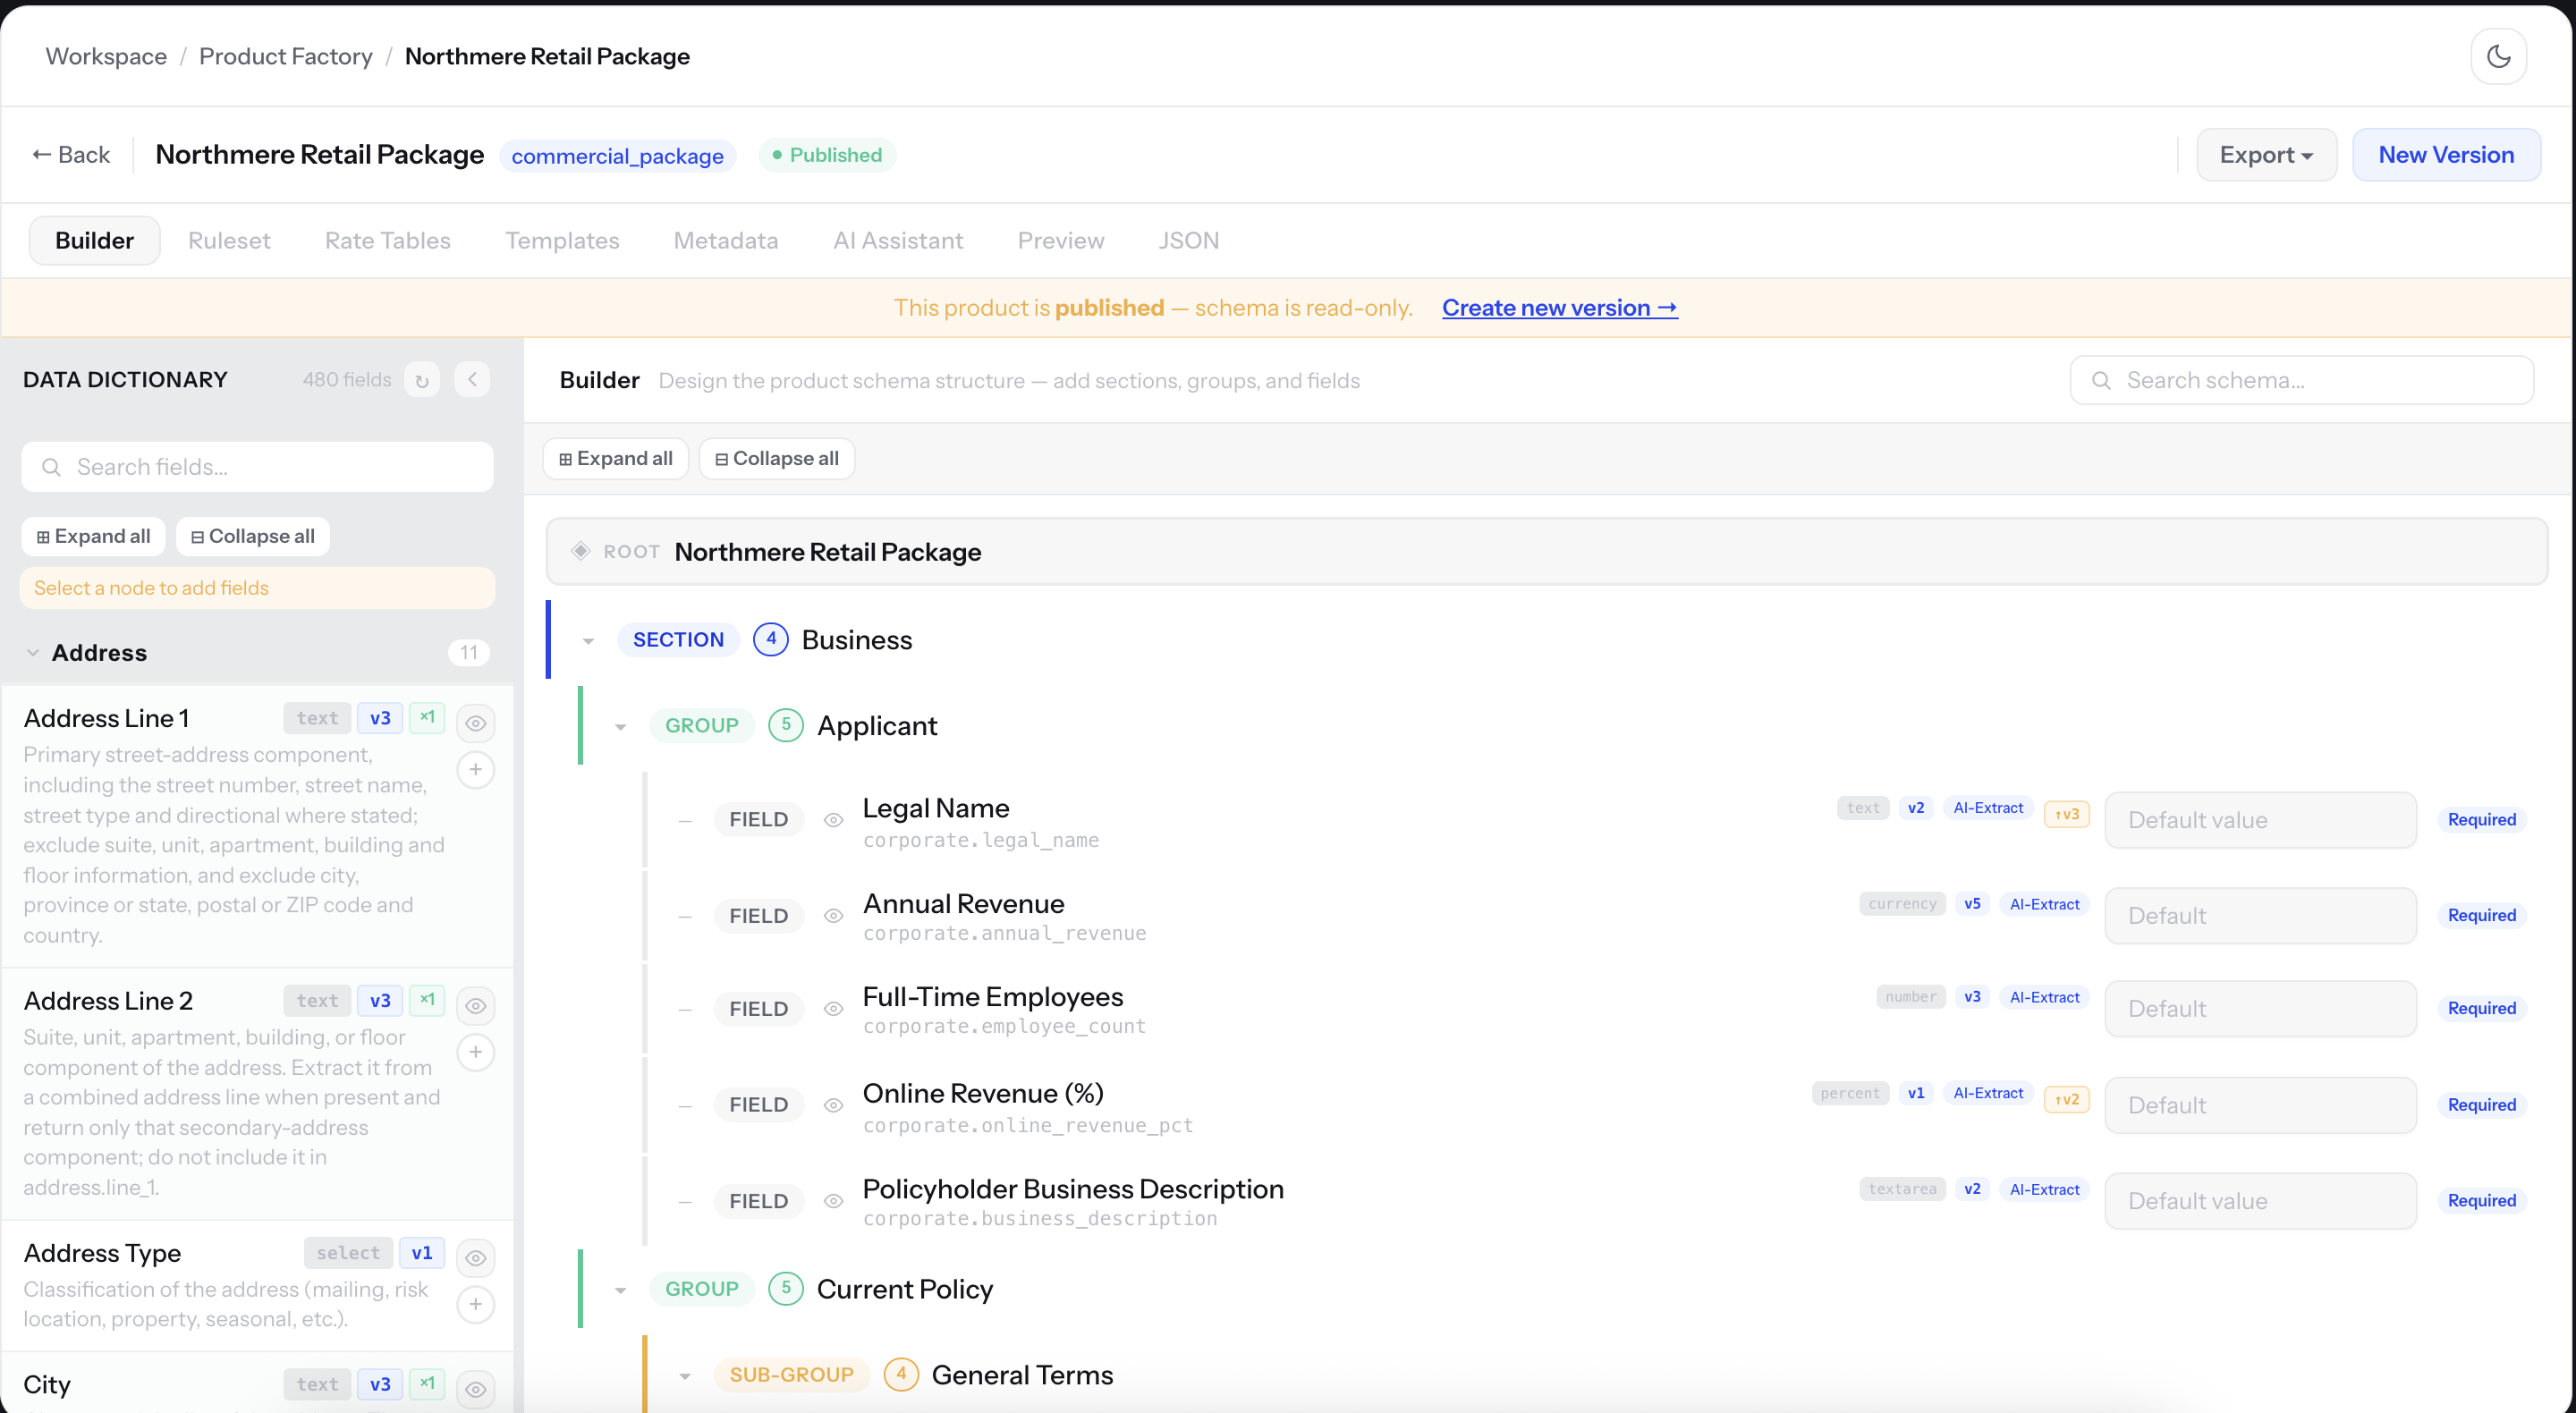Toggle eye icon on Policyholder Business Description

pos(833,1201)
